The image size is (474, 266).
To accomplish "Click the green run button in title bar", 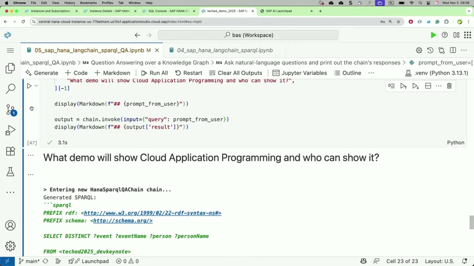I will (433, 35).
